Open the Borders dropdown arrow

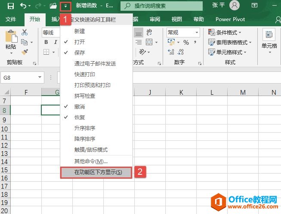54,53
